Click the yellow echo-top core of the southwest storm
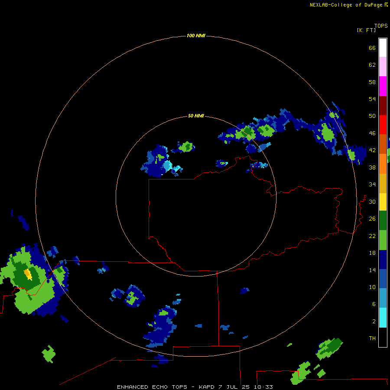This screenshot has height=390, width=390. pyautogui.click(x=28, y=274)
